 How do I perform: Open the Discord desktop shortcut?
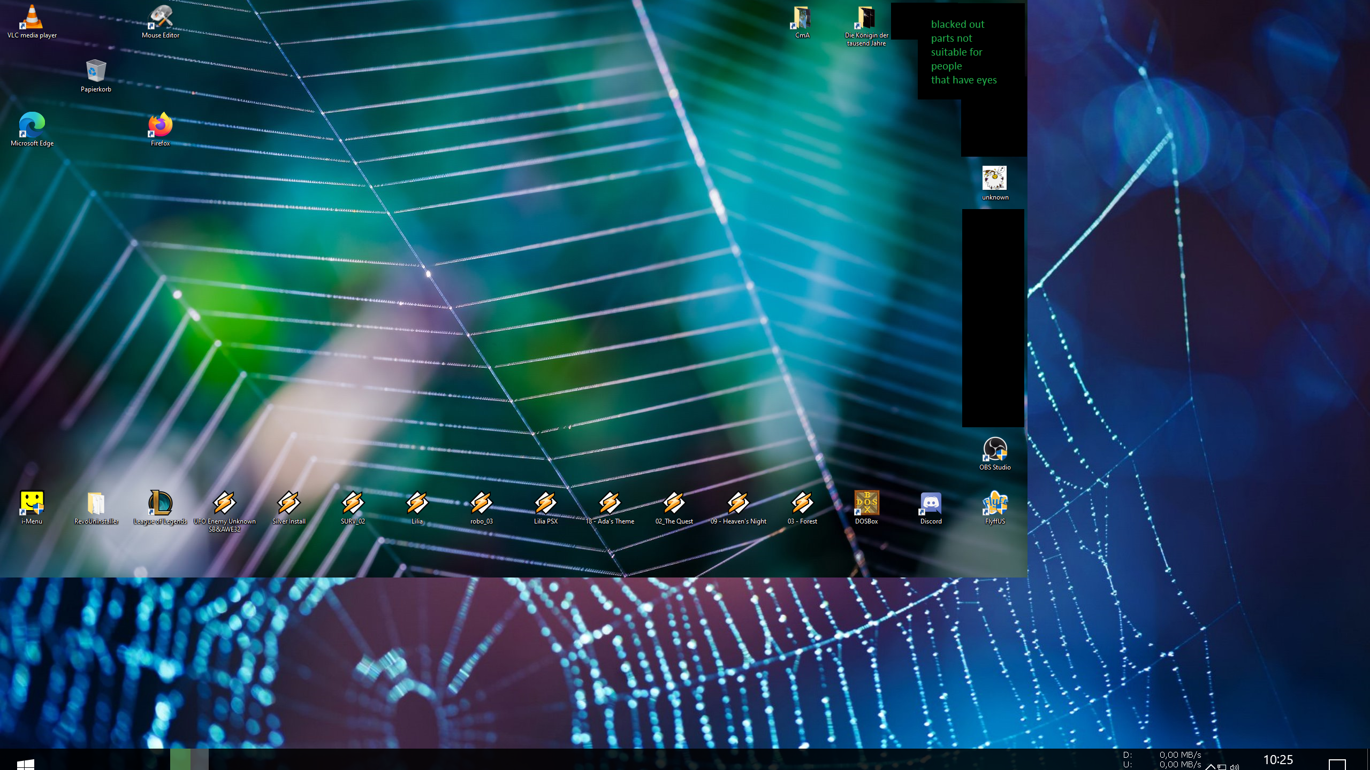click(931, 504)
